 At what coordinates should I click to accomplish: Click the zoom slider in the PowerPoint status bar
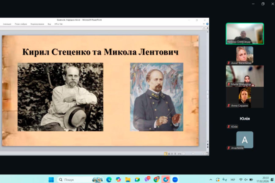(193, 153)
